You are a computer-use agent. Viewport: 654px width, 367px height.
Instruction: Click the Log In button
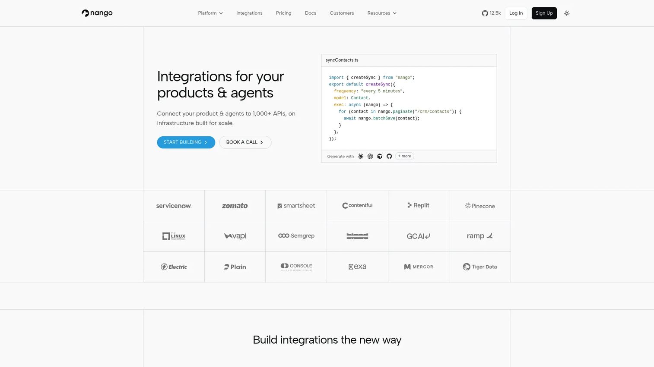click(516, 13)
